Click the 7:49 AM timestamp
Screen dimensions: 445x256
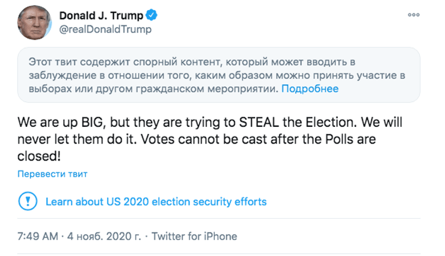pyautogui.click(x=37, y=236)
